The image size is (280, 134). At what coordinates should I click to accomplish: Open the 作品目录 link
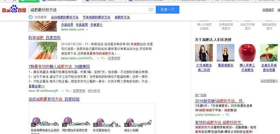click(67, 25)
